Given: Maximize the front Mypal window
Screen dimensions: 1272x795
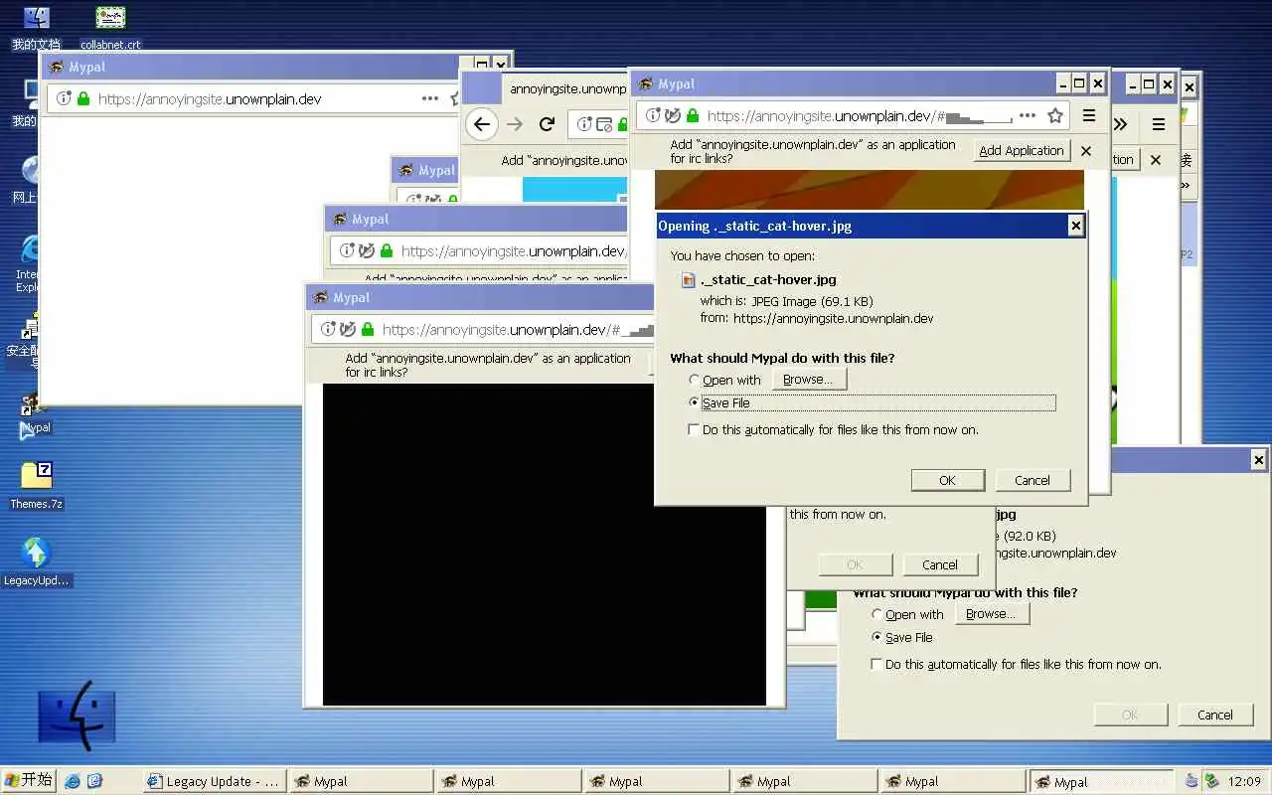Looking at the screenshot, I should click(x=1079, y=83).
